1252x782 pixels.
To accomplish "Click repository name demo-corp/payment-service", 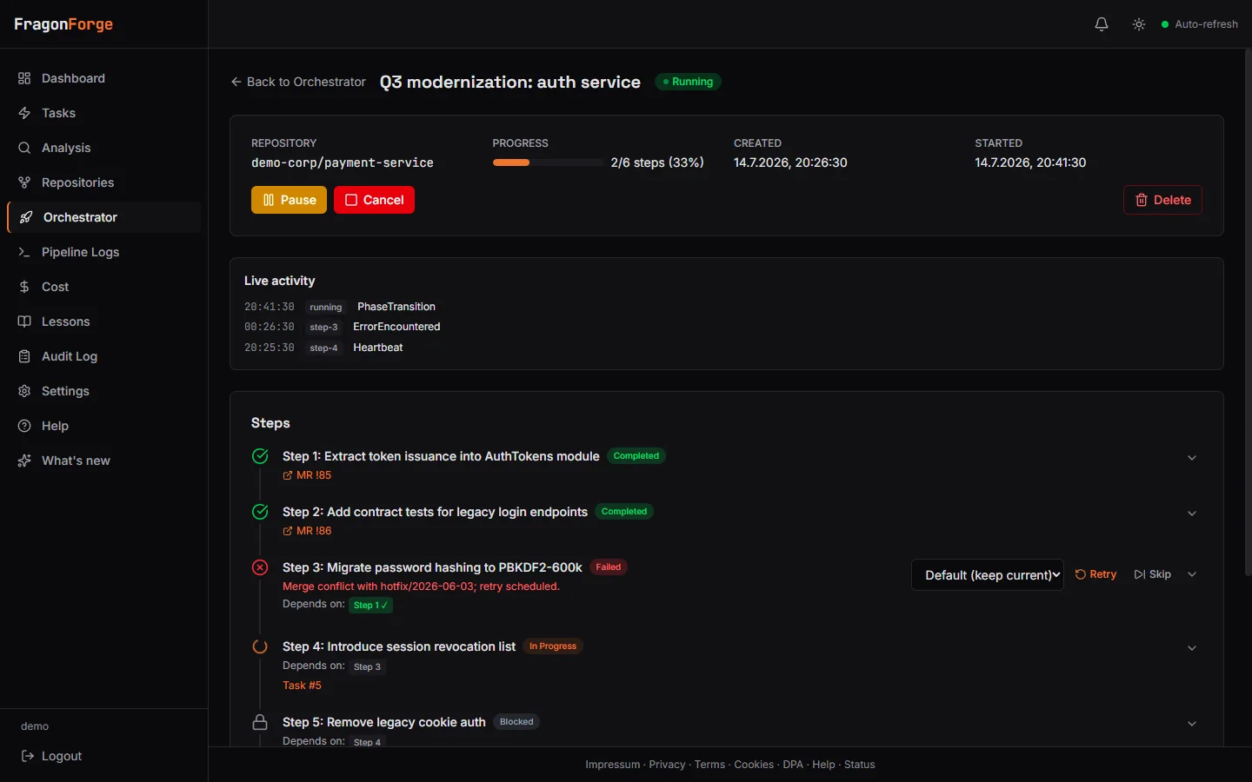I will click(x=343, y=162).
